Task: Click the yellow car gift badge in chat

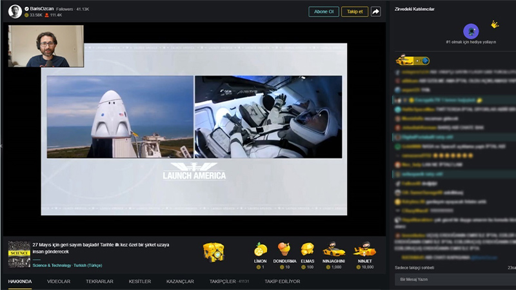Action: pos(412,61)
